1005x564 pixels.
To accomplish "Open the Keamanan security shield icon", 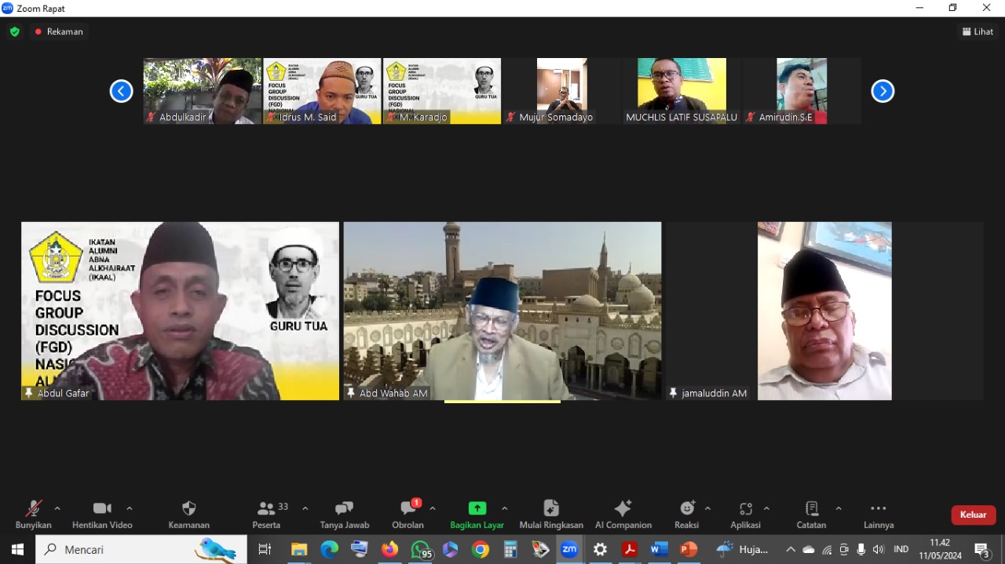I will click(188, 514).
